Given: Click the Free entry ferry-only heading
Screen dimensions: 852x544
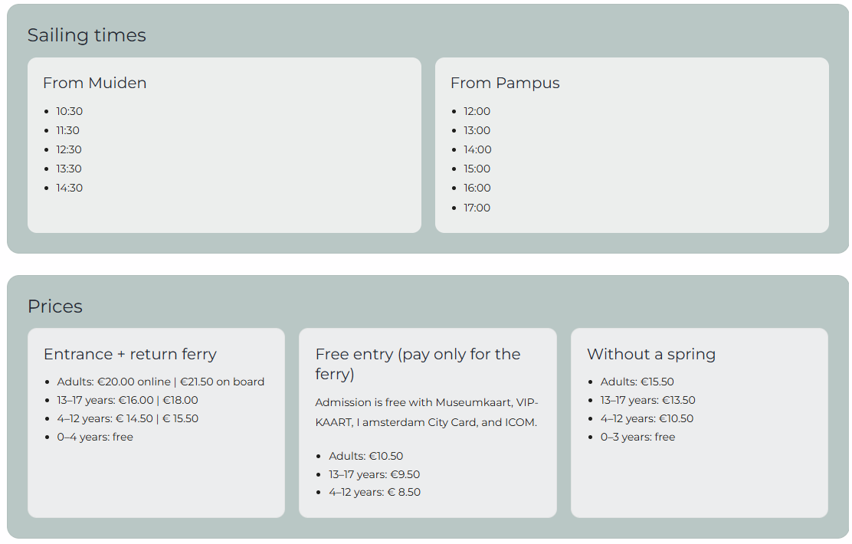Looking at the screenshot, I should tap(418, 364).
